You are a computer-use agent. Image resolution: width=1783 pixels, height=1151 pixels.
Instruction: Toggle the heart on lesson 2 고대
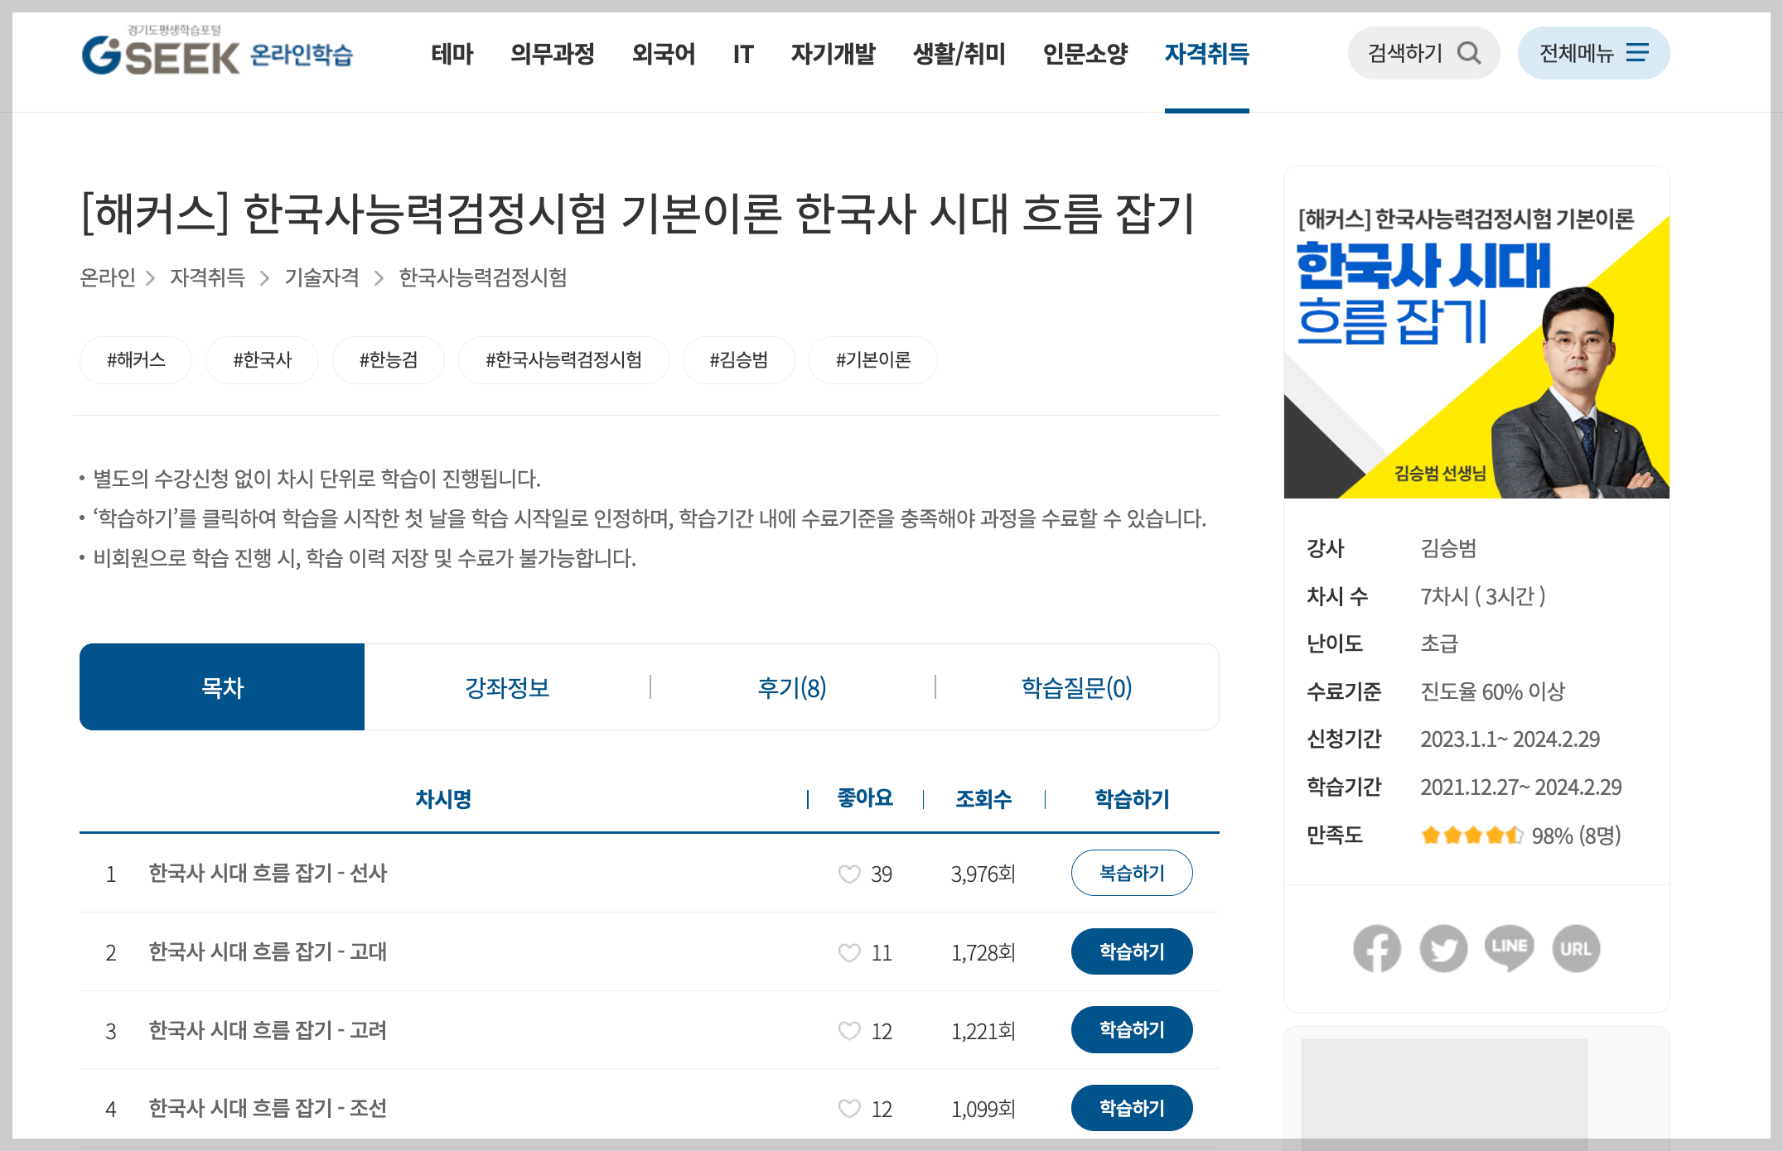coord(849,952)
